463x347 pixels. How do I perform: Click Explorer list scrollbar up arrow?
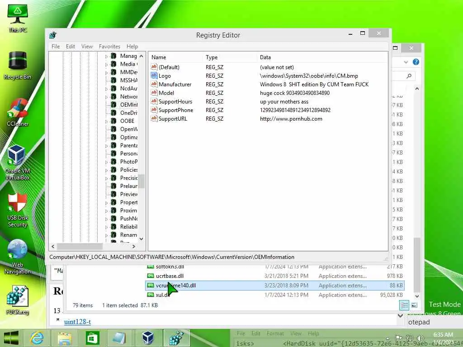417,89
